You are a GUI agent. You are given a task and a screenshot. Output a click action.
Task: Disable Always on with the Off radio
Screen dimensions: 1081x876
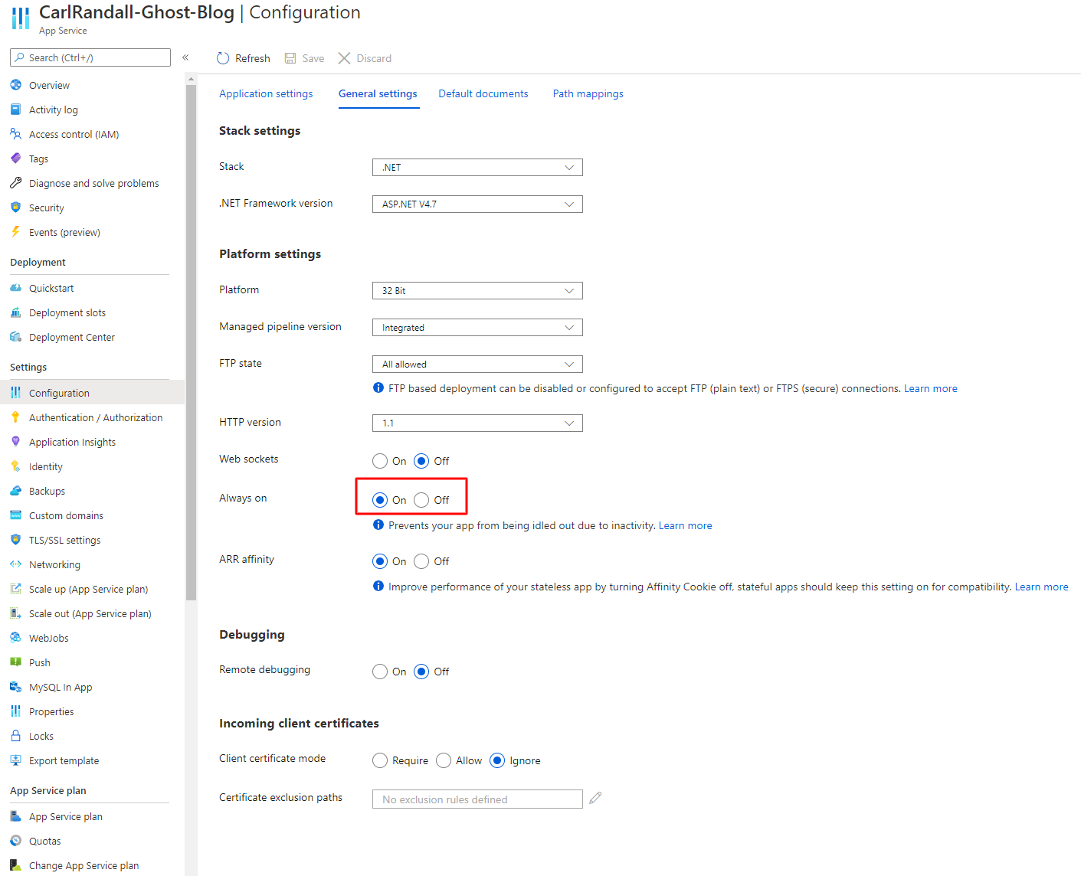421,500
